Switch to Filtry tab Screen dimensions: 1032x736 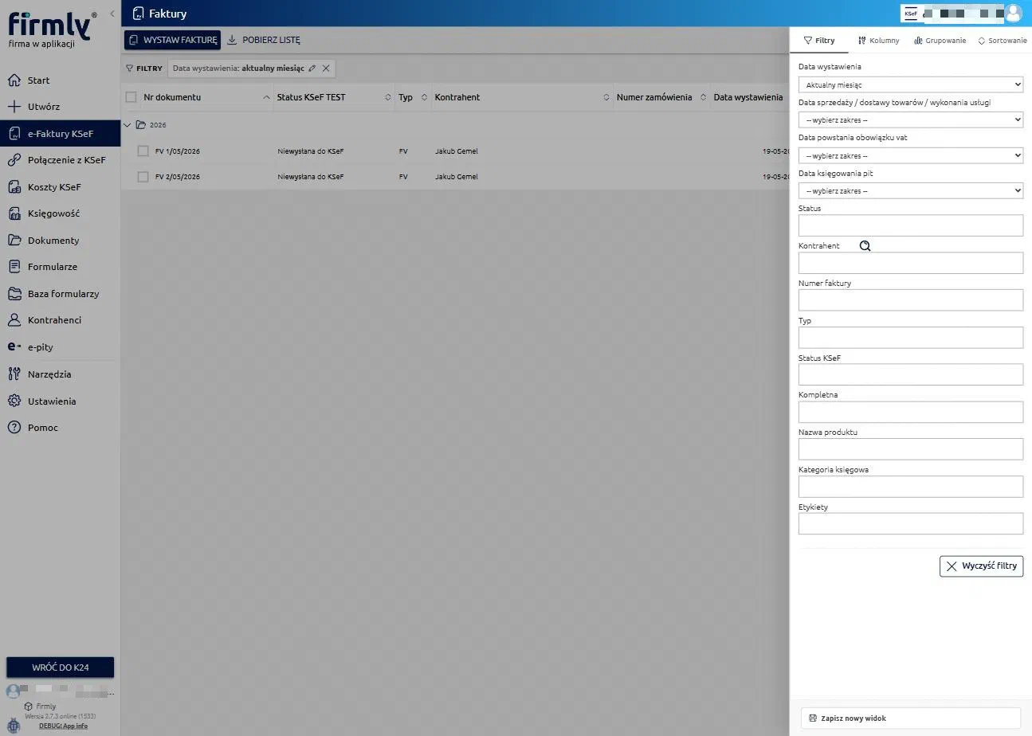[x=819, y=41]
